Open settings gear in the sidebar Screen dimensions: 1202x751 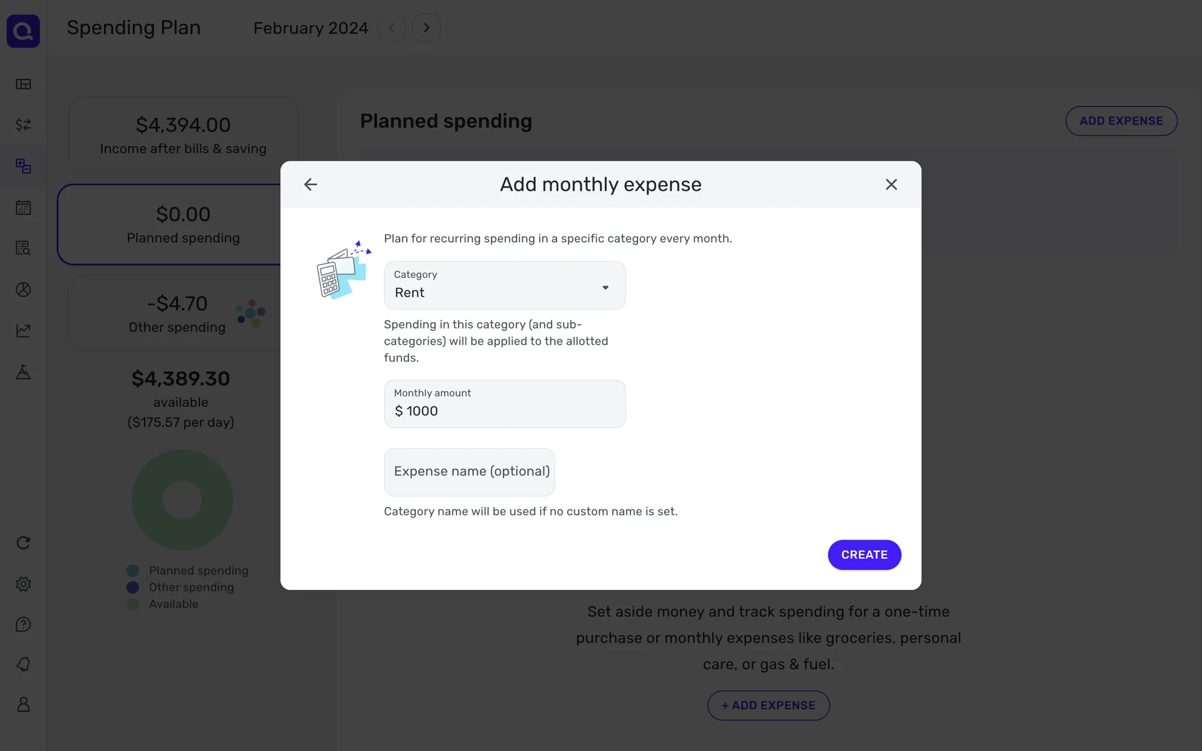click(23, 584)
